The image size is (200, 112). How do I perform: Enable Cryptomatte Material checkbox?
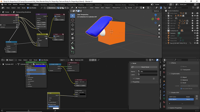tap(181, 80)
